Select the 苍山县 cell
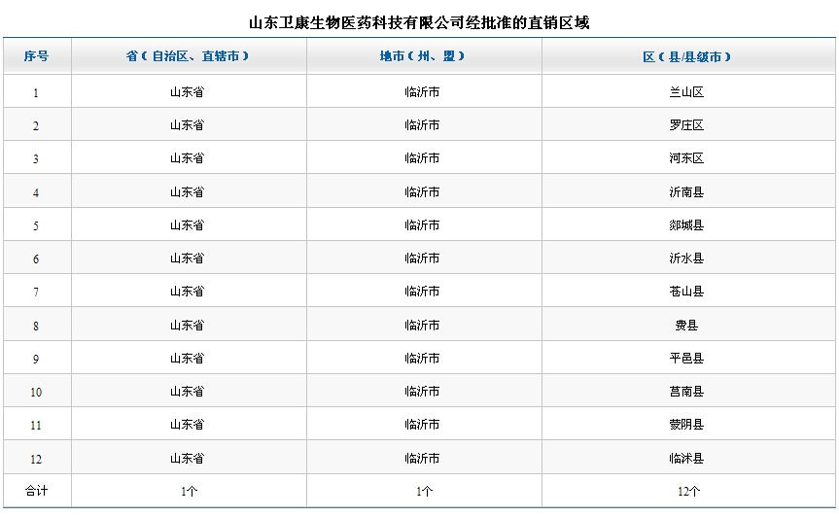The height and width of the screenshot is (517, 839). 686,292
